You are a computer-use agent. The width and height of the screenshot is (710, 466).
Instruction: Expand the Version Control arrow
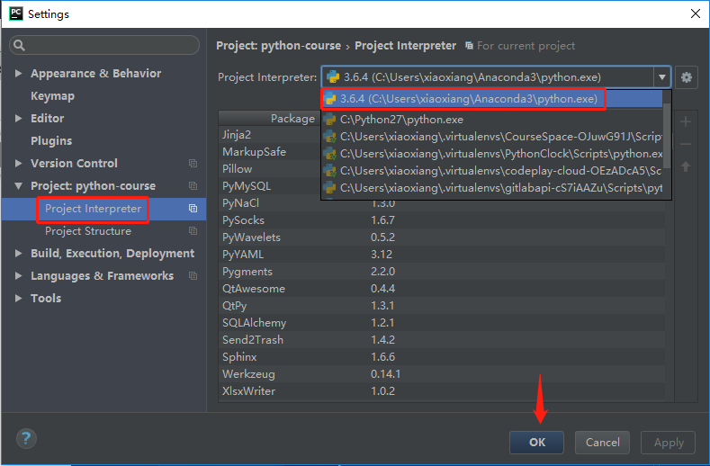[19, 163]
